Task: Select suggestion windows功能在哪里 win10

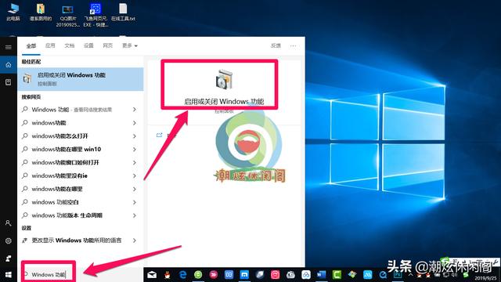Action: [66, 150]
